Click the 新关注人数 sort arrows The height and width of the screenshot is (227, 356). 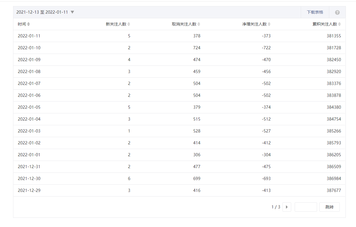[129, 24]
